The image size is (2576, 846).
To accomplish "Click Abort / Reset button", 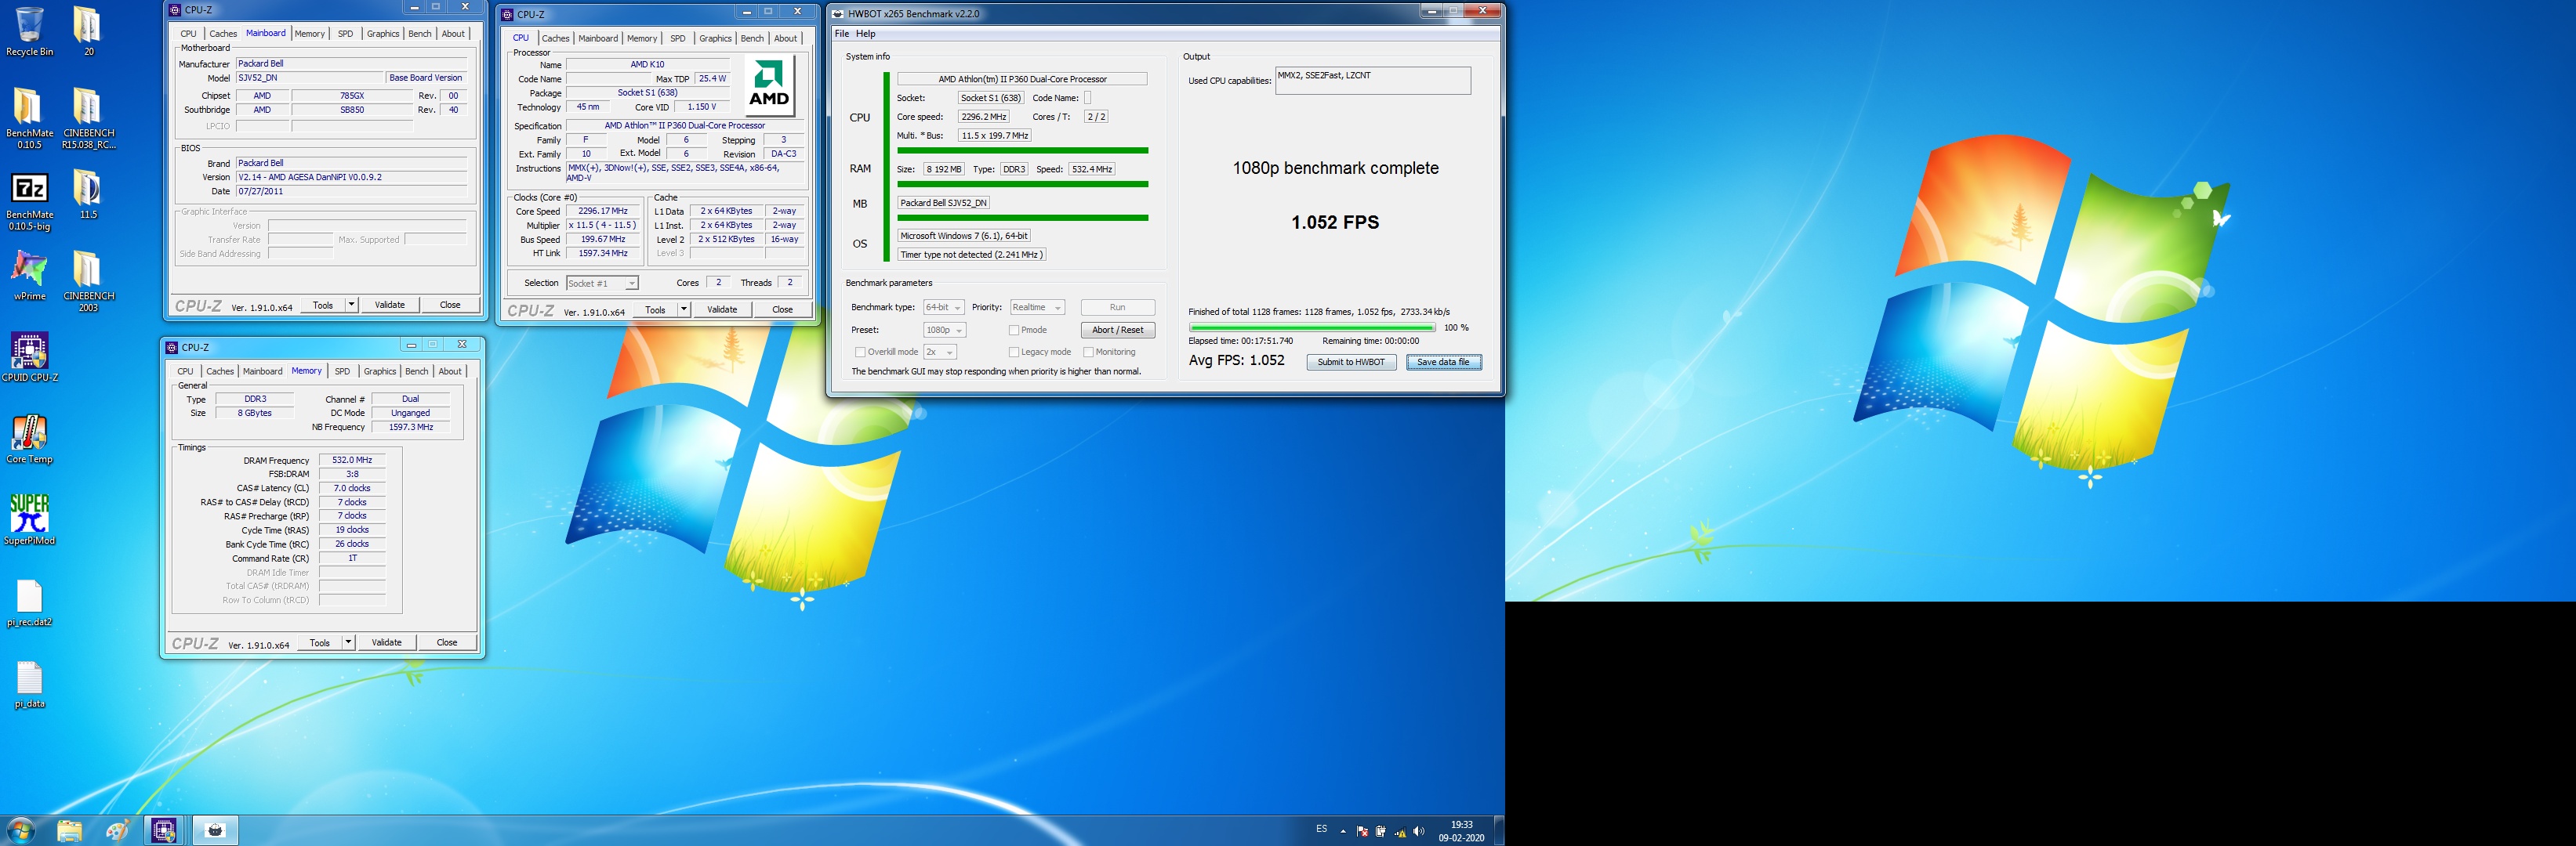I will [x=1118, y=330].
